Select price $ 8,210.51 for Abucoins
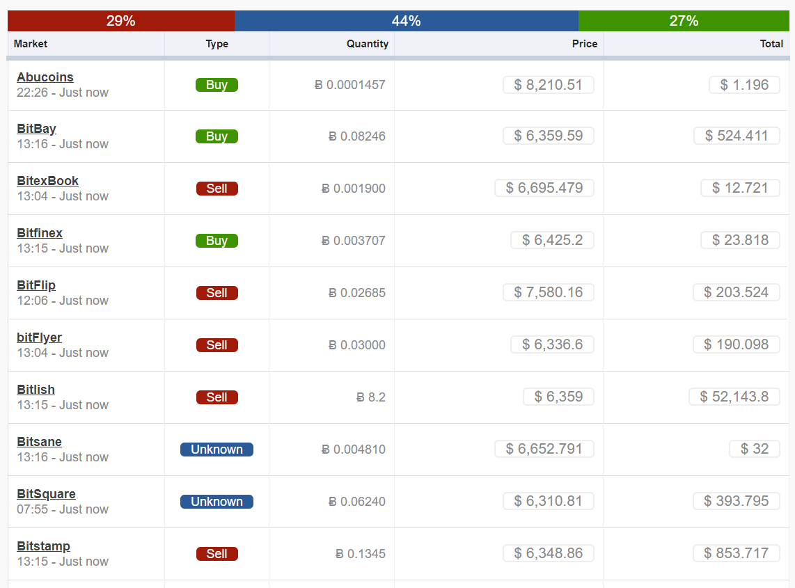 (x=548, y=85)
